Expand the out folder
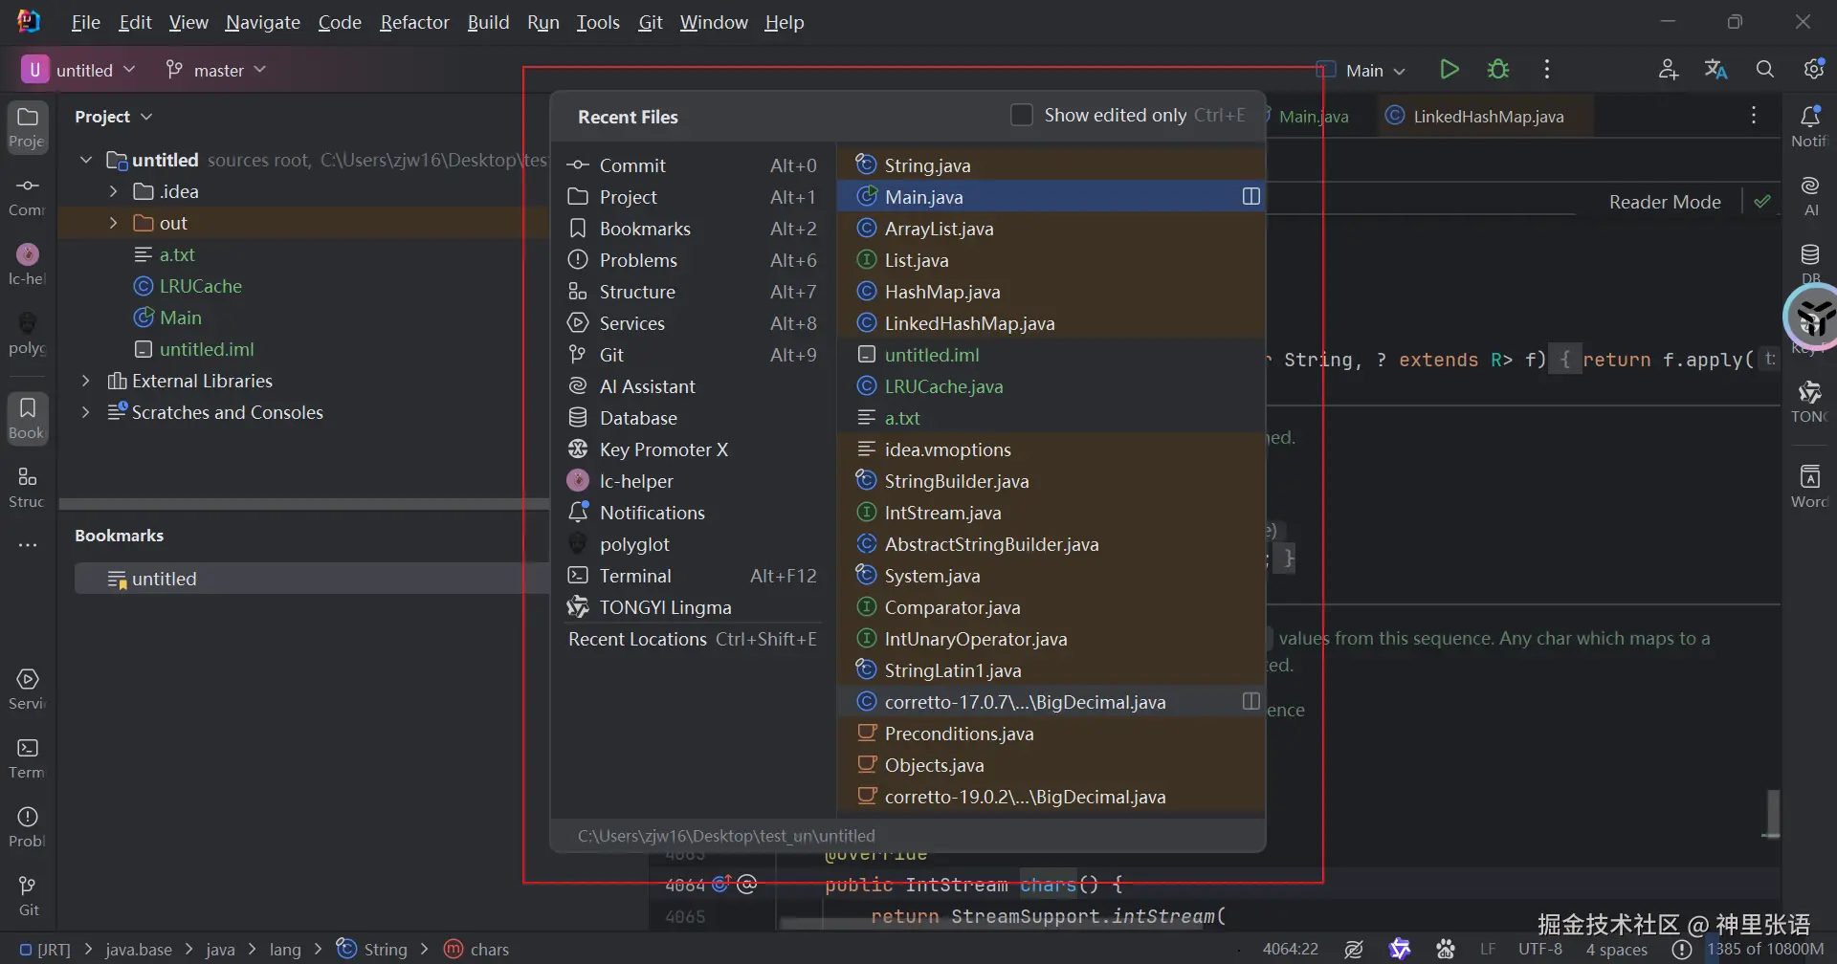The image size is (1837, 964). pos(113,223)
